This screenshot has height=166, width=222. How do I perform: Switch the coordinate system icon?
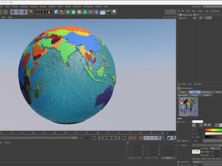tap(31, 12)
